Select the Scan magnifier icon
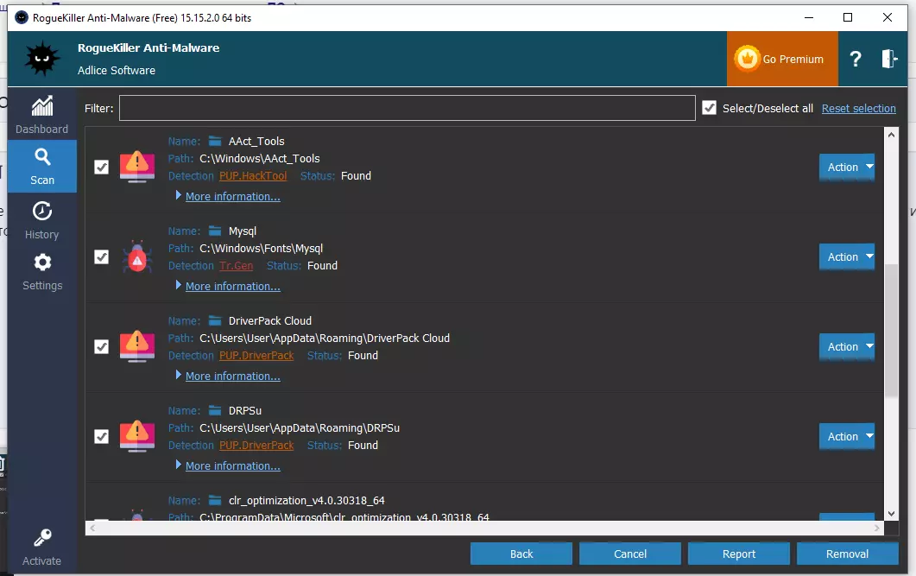 pos(42,157)
